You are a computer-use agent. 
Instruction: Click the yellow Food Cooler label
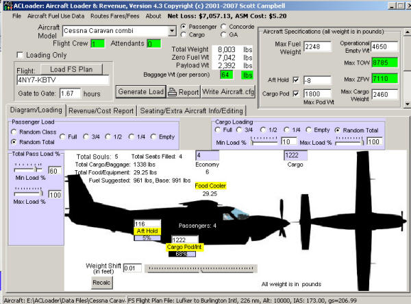210,185
